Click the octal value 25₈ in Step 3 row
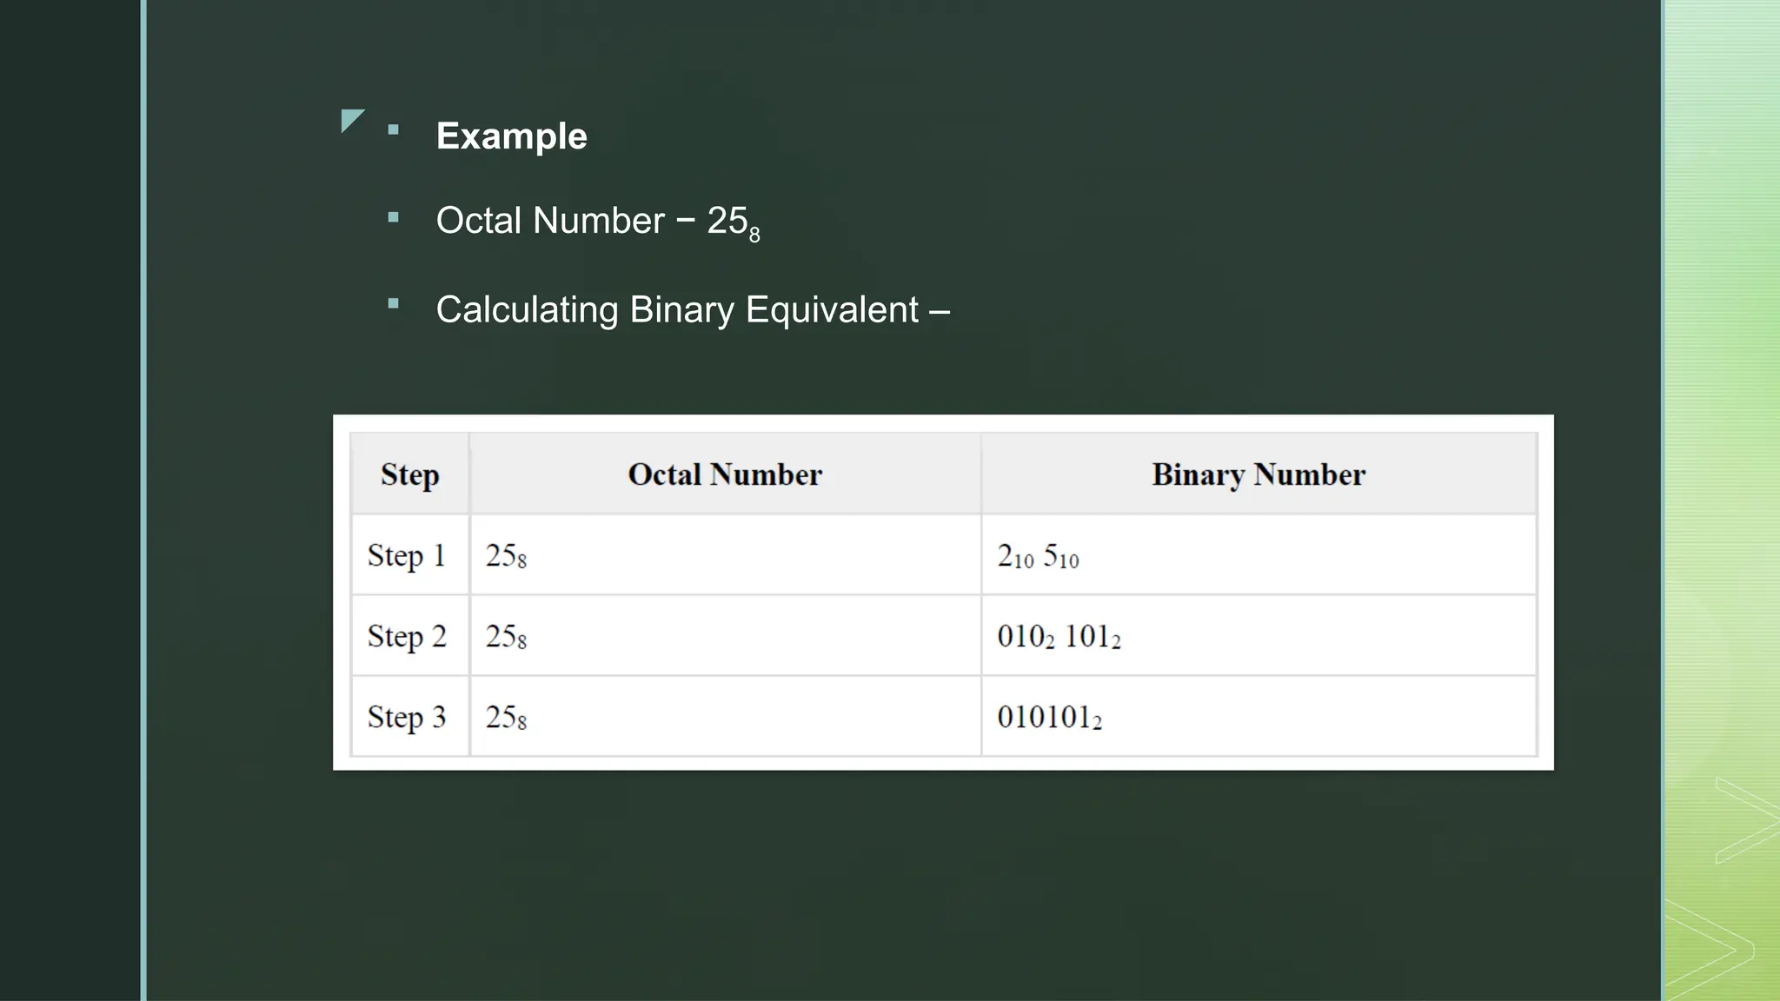1780x1001 pixels. [506, 718]
